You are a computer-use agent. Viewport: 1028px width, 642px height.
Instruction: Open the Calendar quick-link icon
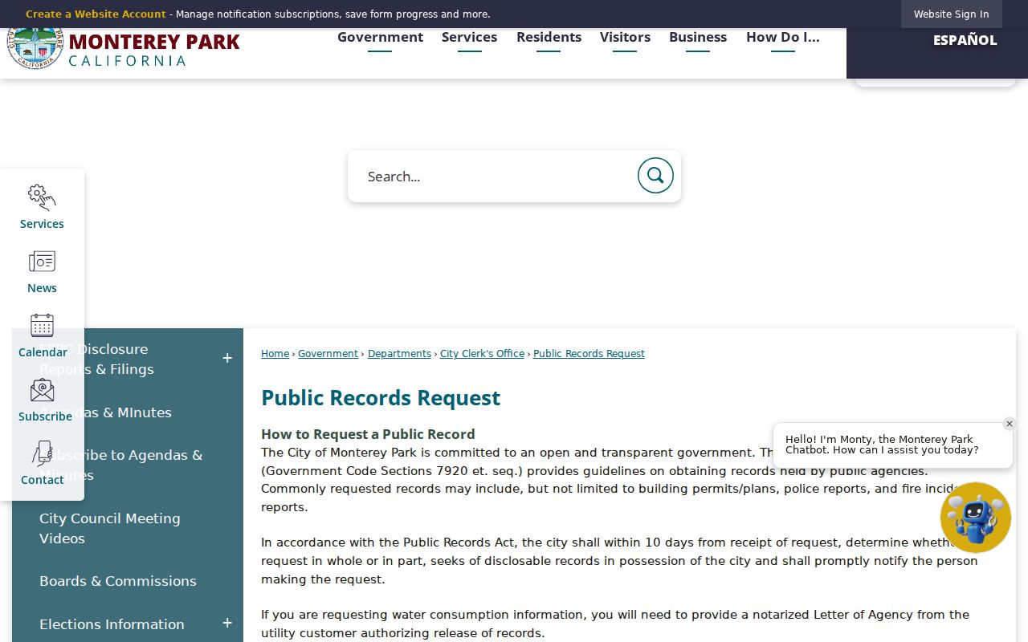(42, 325)
